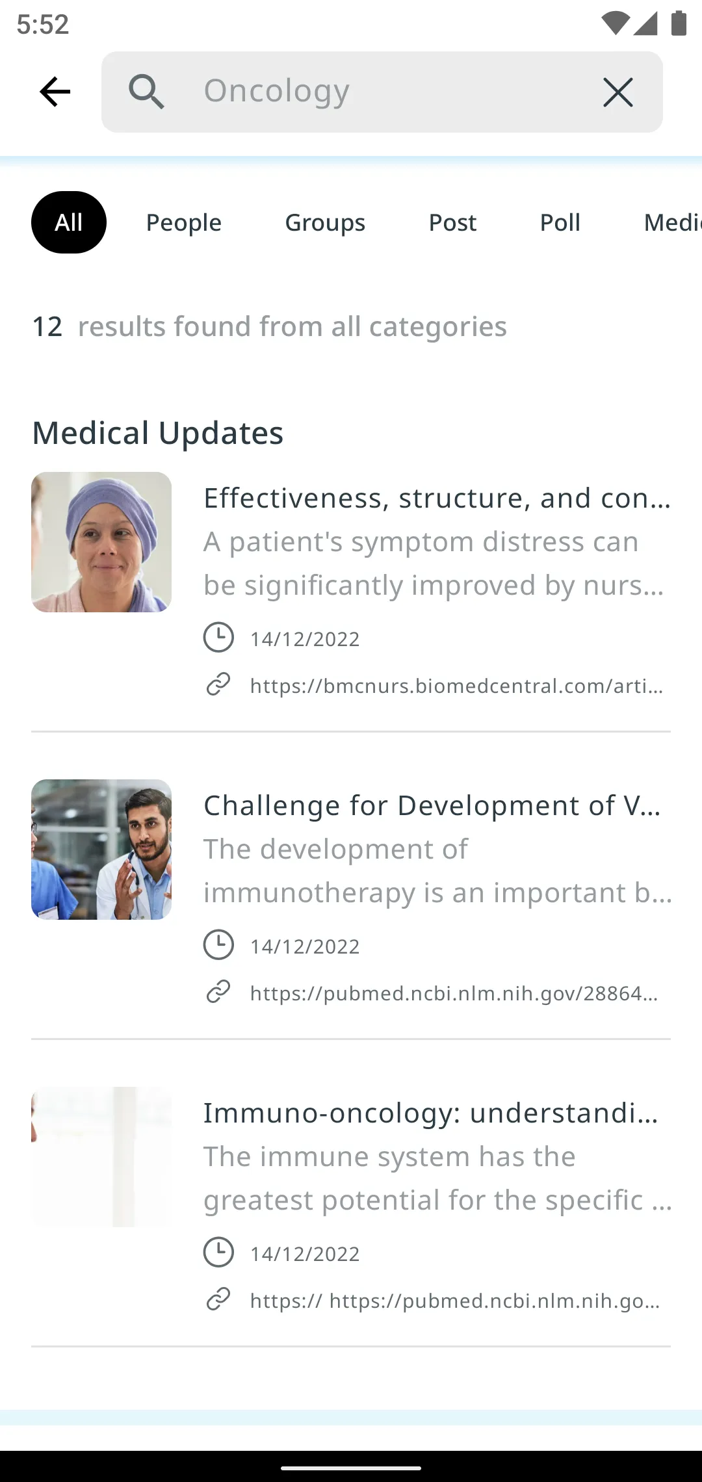Select the Poll filter tab
This screenshot has height=1482, width=702.
[x=560, y=222]
